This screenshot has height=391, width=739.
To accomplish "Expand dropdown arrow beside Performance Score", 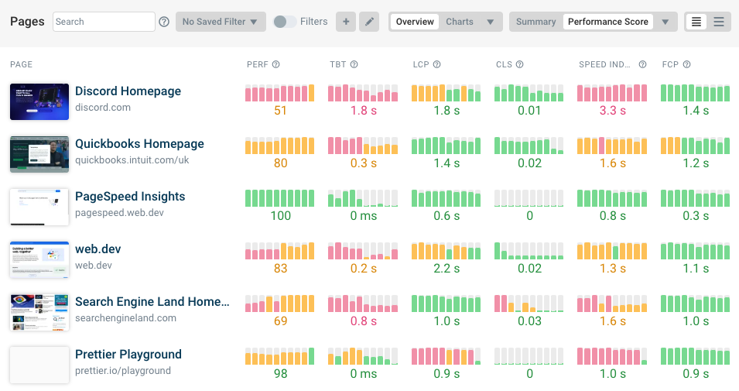I will click(665, 22).
